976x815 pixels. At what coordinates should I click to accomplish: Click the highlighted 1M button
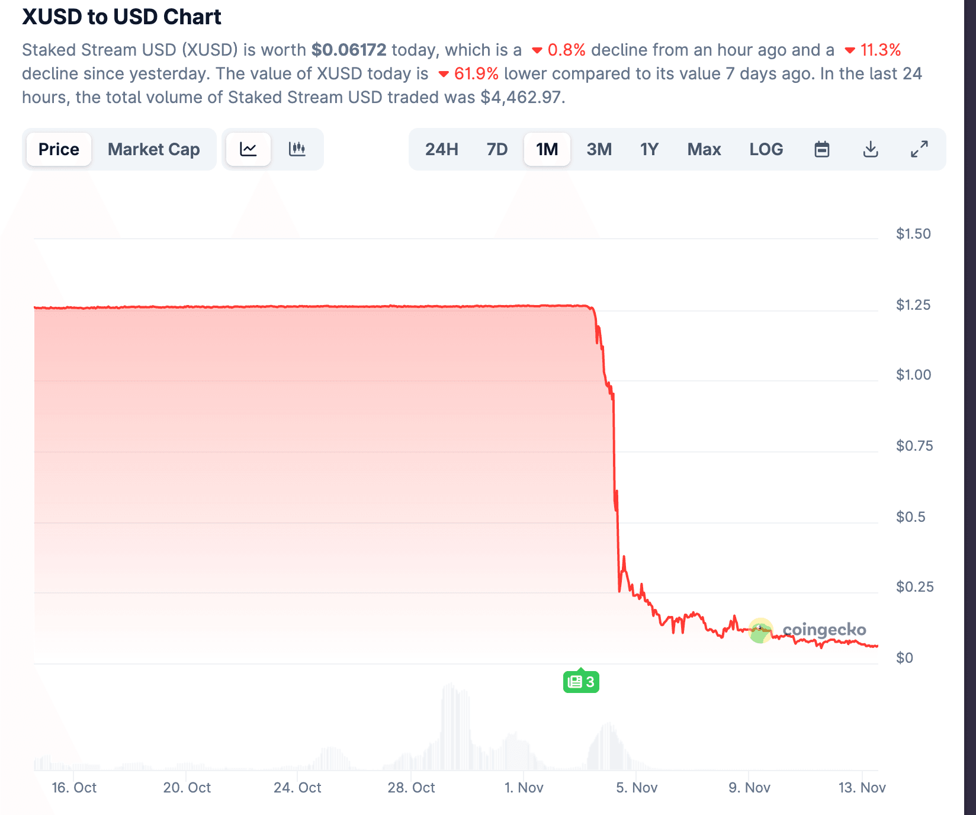point(546,149)
